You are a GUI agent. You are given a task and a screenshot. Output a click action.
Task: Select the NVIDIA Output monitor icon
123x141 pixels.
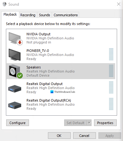click(15, 38)
